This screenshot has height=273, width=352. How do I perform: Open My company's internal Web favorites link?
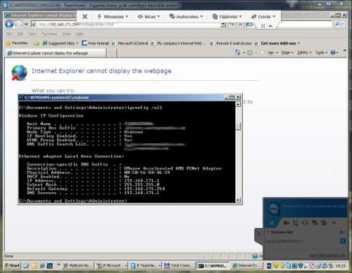(x=179, y=43)
